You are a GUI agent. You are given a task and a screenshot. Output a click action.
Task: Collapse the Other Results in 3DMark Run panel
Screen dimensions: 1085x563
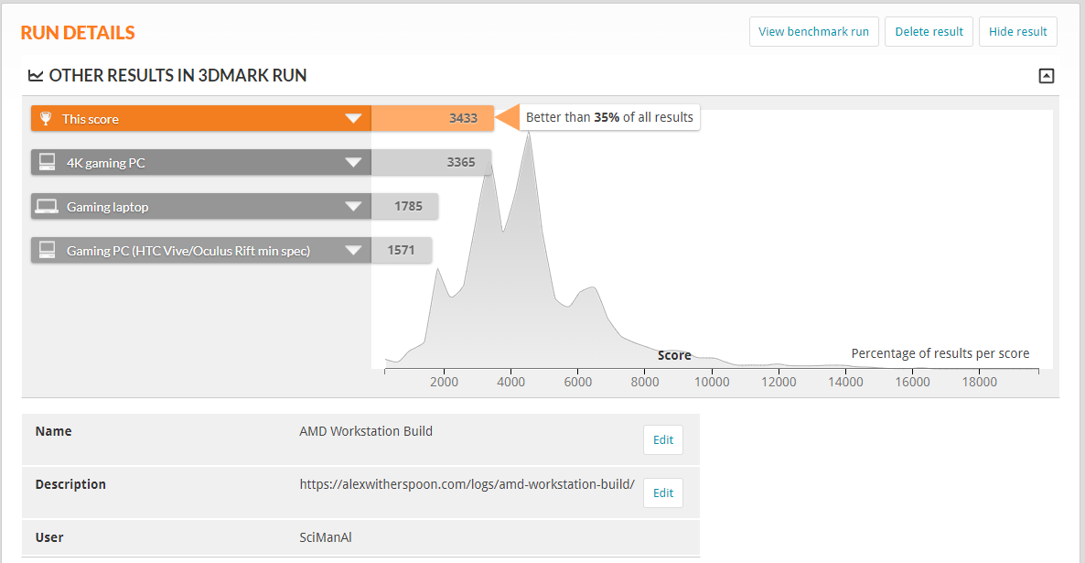click(x=1047, y=76)
